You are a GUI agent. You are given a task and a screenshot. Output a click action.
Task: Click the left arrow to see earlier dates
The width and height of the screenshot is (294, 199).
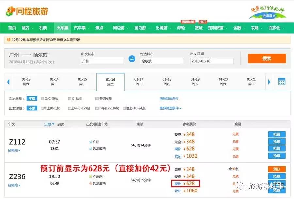coord(8,82)
